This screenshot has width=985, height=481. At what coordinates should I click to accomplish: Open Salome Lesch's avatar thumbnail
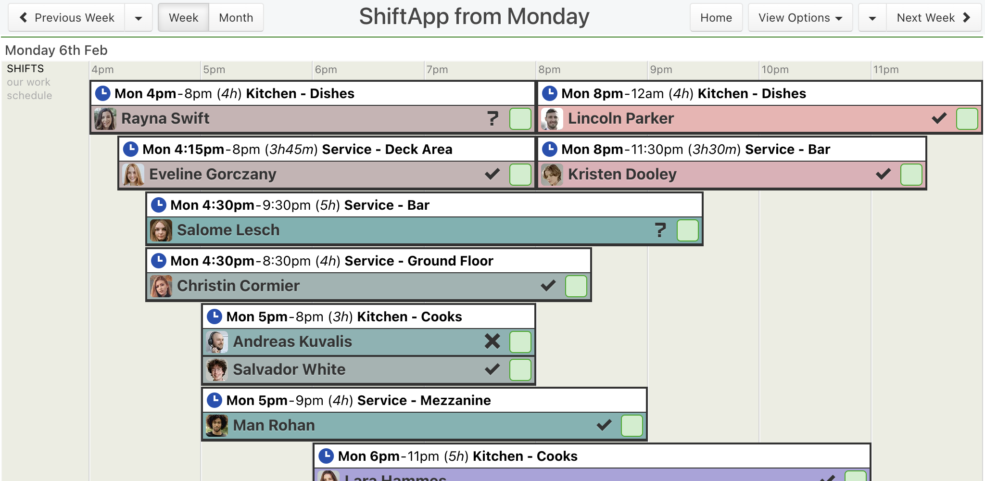coord(161,230)
